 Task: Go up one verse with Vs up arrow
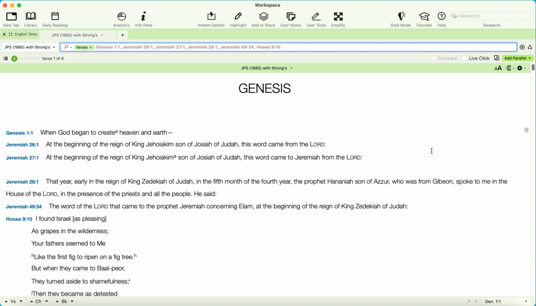tap(6, 302)
